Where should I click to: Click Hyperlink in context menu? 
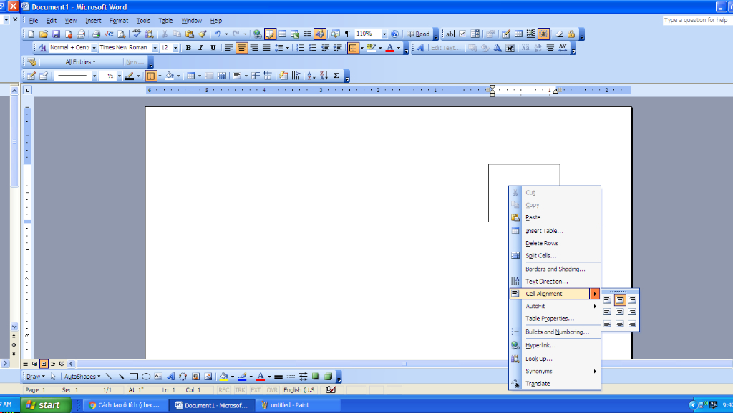pyautogui.click(x=555, y=345)
